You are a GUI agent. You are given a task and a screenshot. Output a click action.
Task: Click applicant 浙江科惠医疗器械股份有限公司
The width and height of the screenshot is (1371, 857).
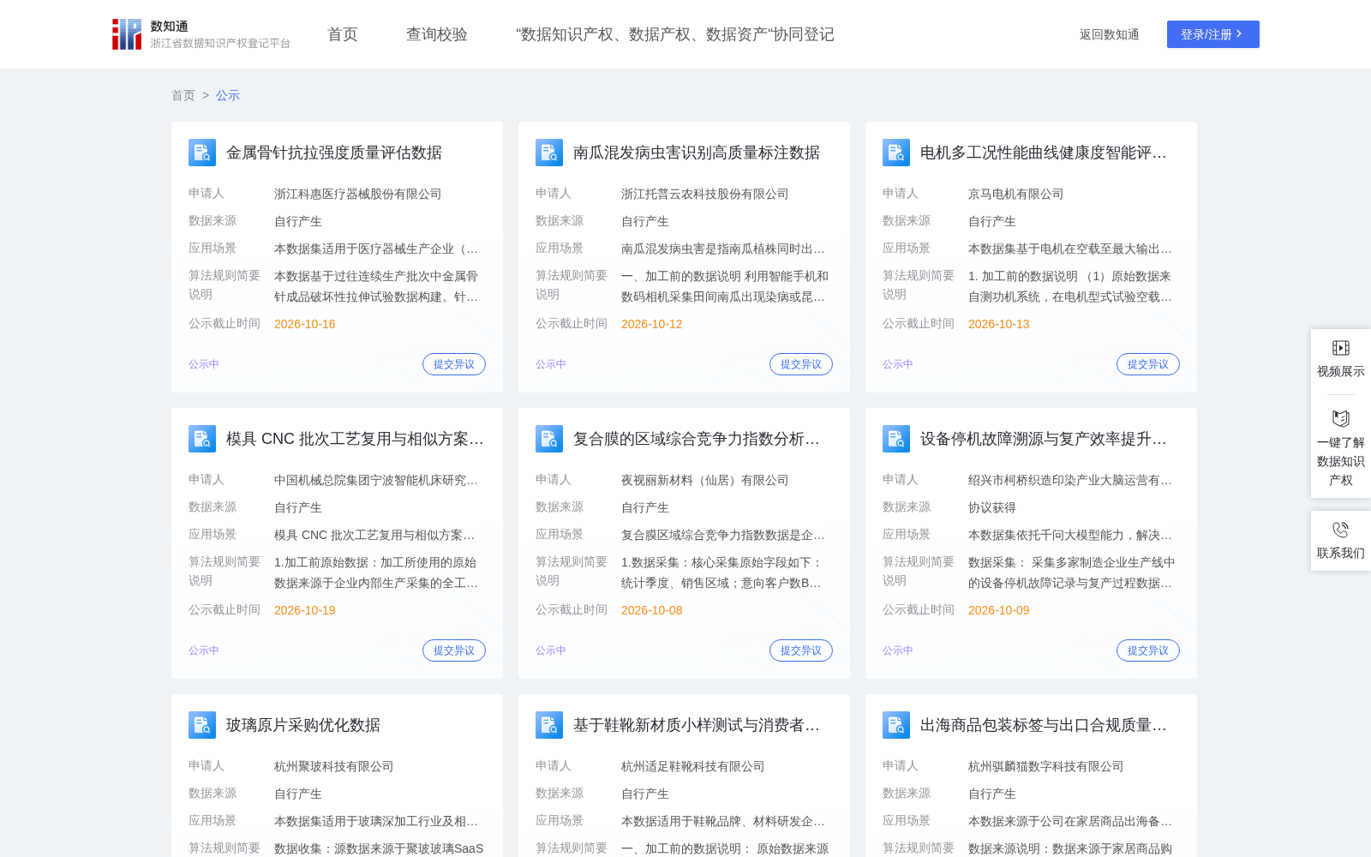[x=358, y=194]
